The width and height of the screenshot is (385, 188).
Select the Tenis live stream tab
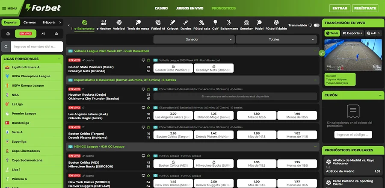332,33
